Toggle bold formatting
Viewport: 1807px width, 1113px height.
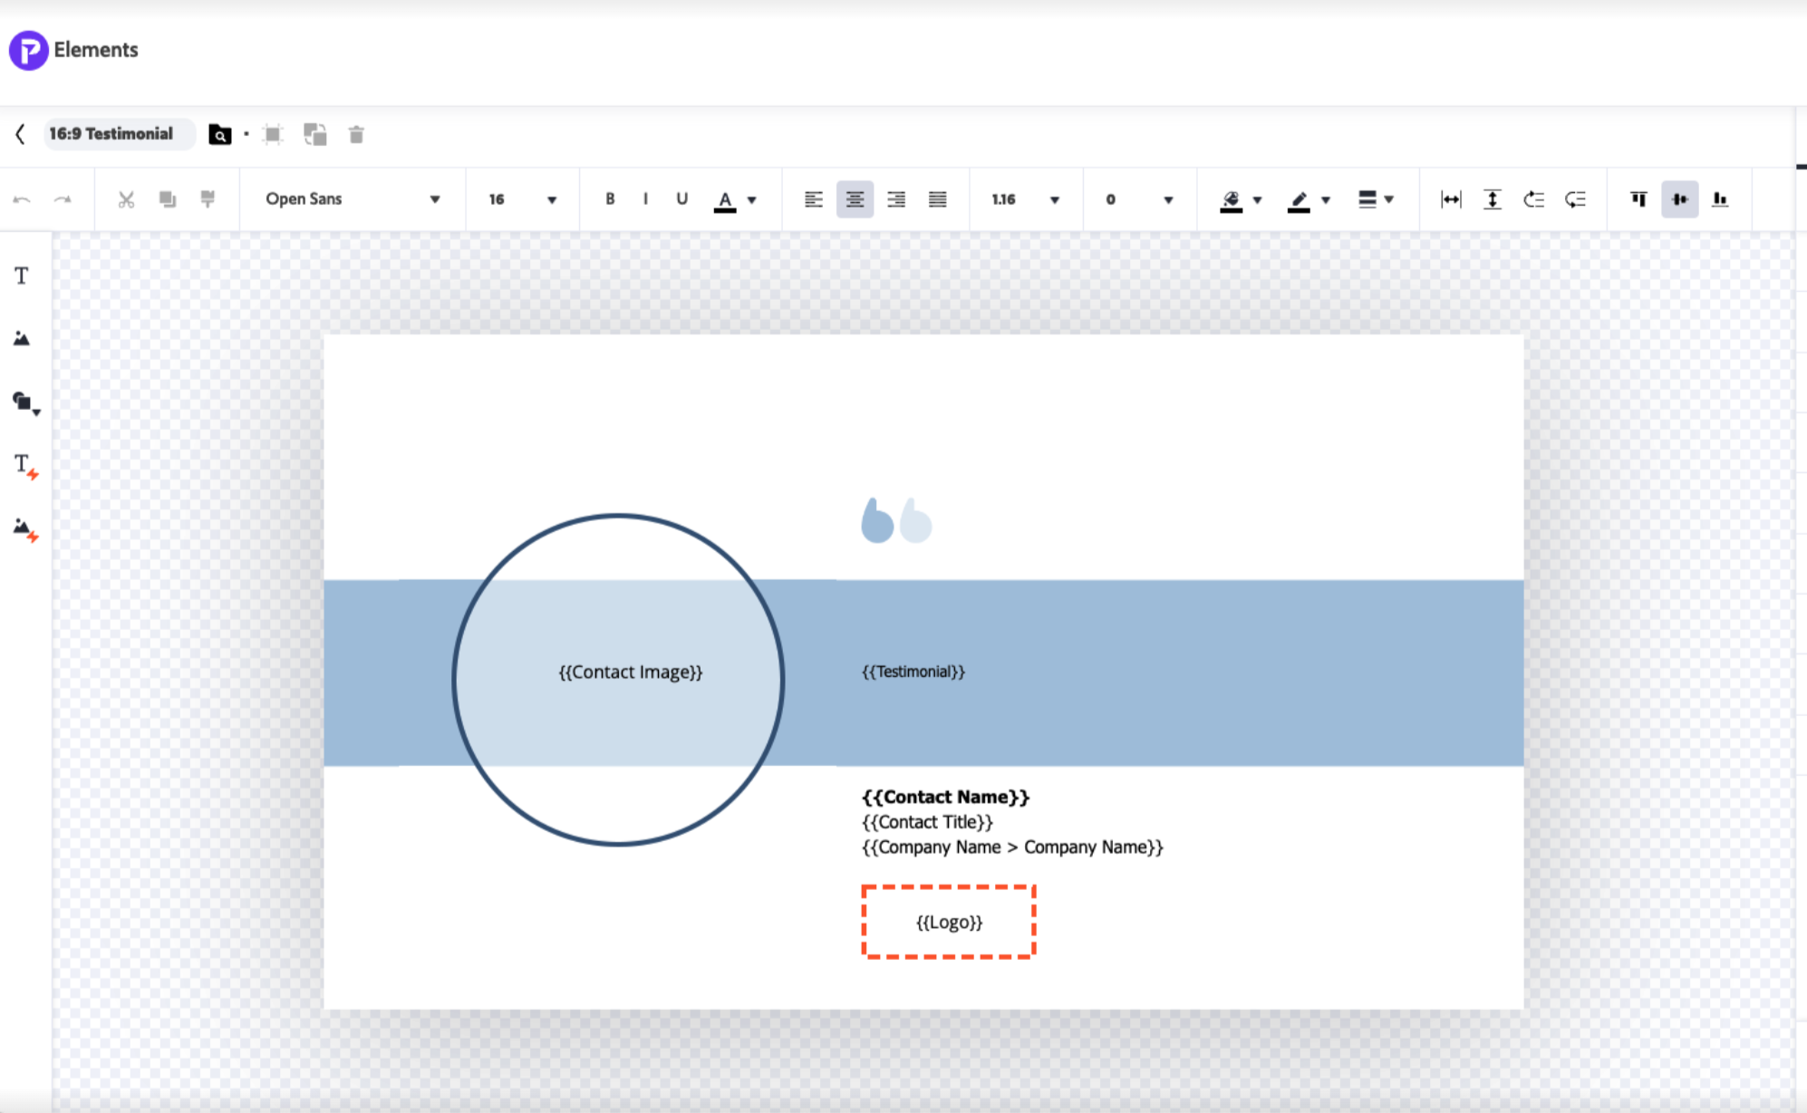tap(610, 199)
